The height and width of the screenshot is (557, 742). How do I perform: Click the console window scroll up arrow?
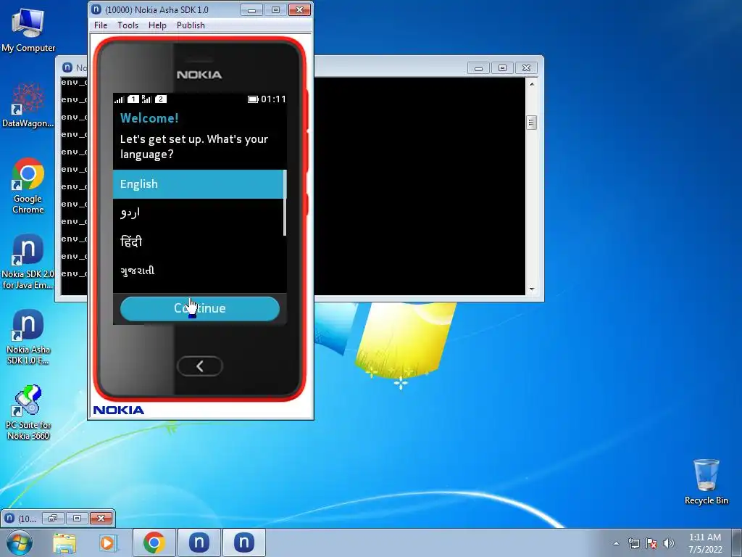click(531, 84)
